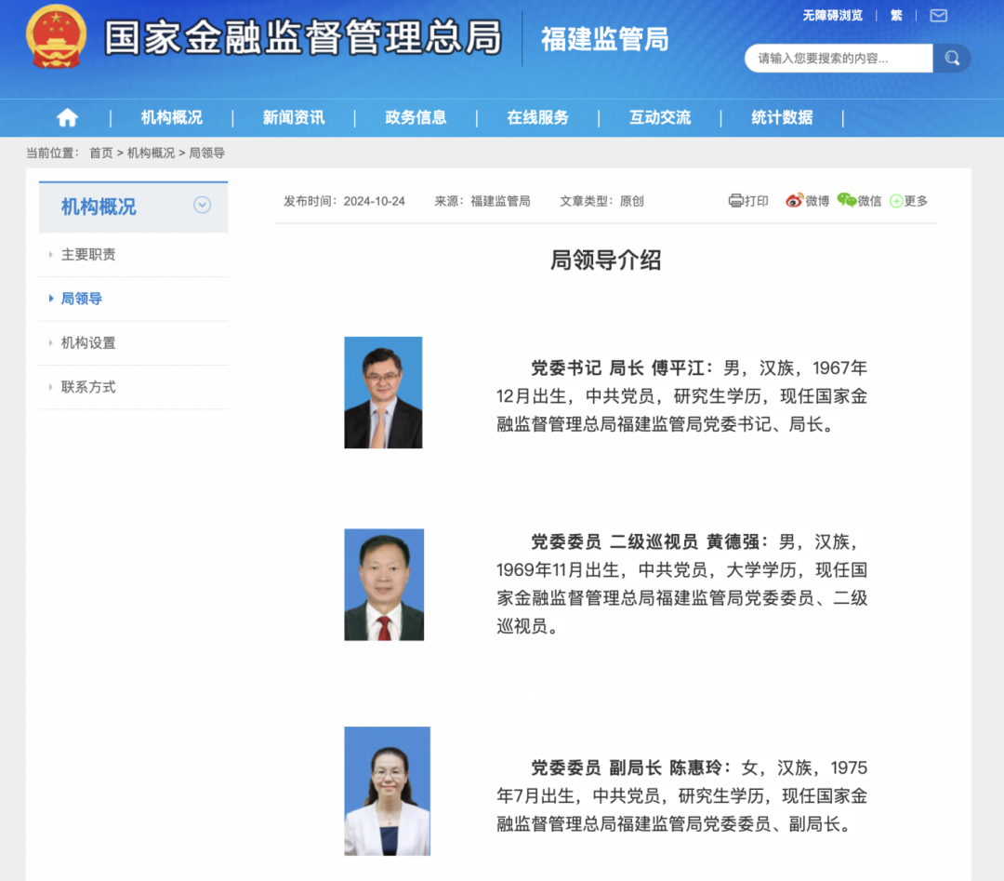Screen dimensions: 1004x881
Task: Open 联系方式 in the sidebar
Action: [x=88, y=387]
